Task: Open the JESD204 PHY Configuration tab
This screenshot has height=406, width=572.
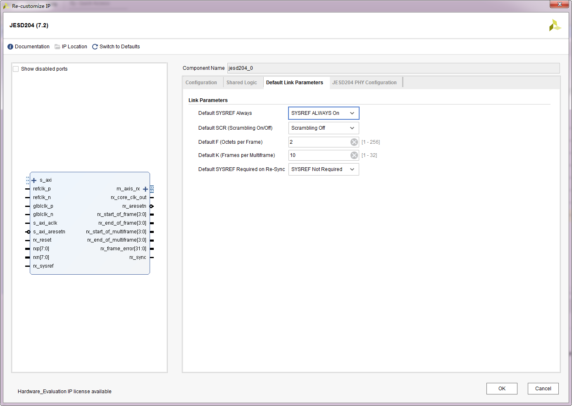Action: tap(365, 83)
